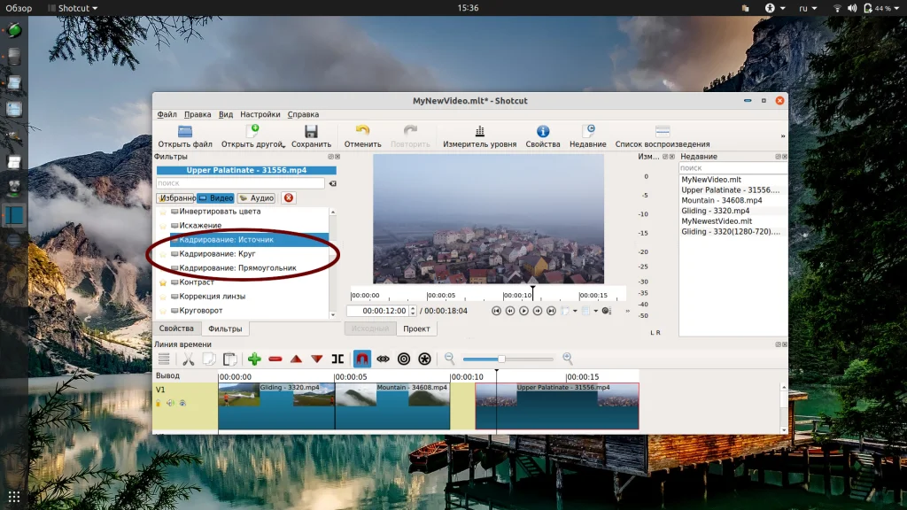Show the Аудио filters list
This screenshot has width=907, height=510.
tap(256, 198)
